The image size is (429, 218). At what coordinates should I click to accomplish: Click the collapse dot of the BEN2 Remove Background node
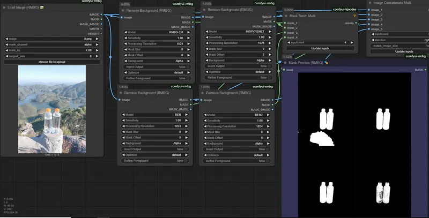pos(203,93)
